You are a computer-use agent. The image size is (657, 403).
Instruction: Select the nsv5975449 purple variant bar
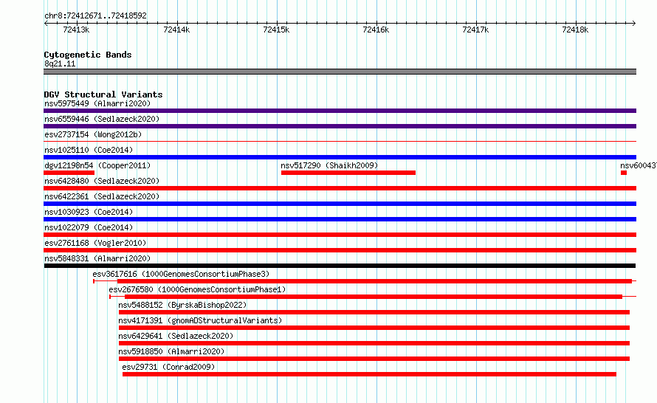(x=340, y=111)
